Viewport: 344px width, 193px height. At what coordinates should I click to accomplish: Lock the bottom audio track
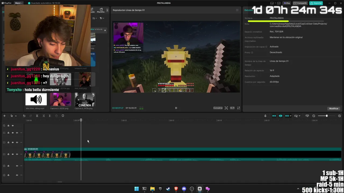point(8,175)
